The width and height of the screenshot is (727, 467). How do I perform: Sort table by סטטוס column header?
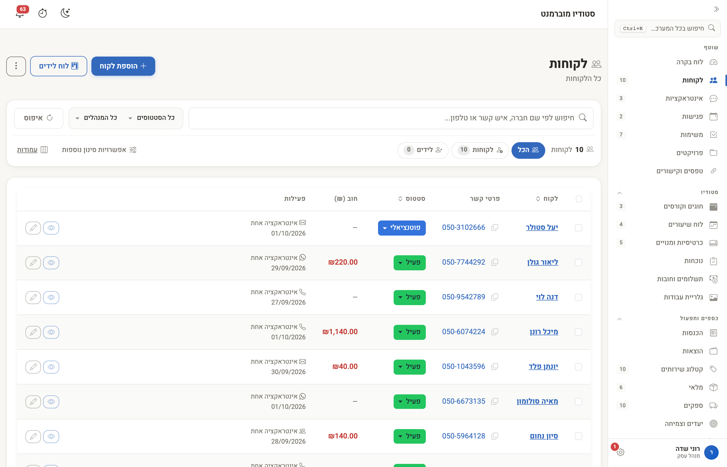(412, 199)
